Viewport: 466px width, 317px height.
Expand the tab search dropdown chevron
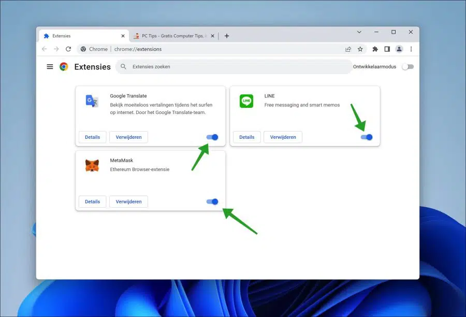click(359, 32)
